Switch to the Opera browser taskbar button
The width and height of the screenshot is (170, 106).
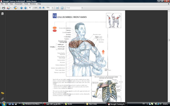point(53,104)
